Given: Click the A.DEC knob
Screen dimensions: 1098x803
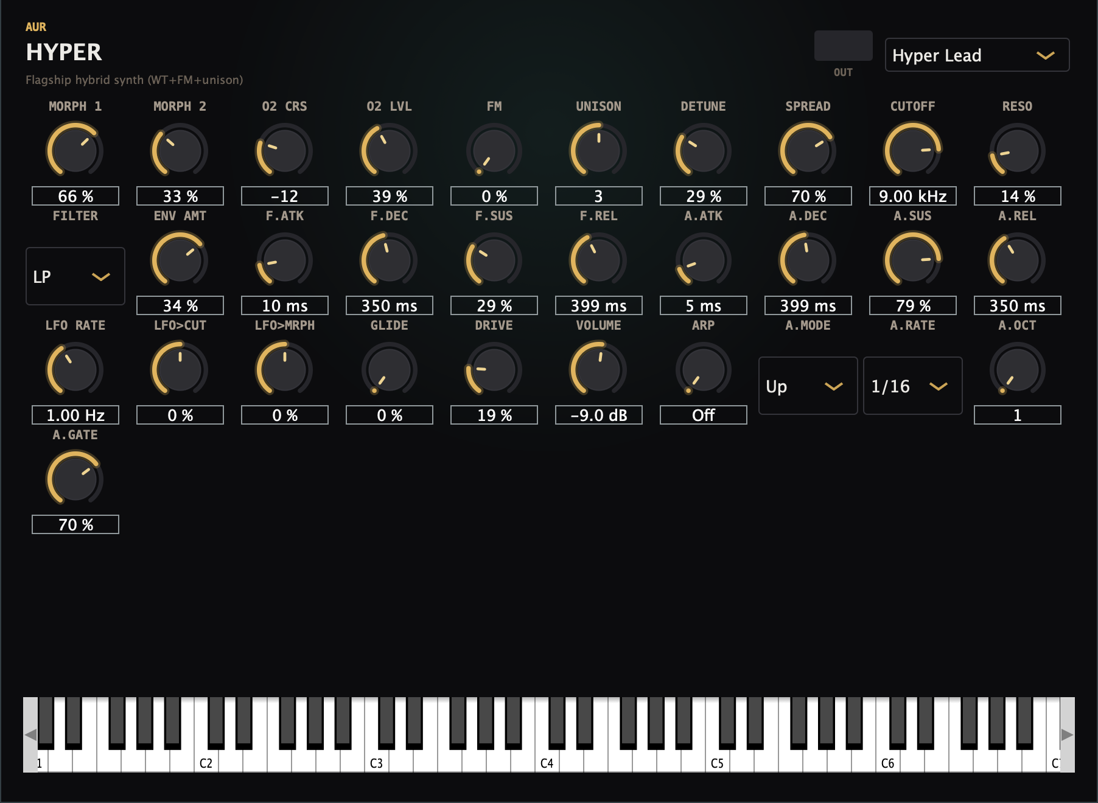Looking at the screenshot, I should [808, 259].
